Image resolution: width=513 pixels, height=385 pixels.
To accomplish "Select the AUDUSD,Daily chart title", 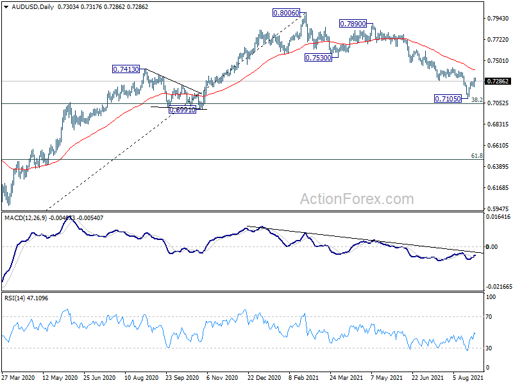I will 33,7.
